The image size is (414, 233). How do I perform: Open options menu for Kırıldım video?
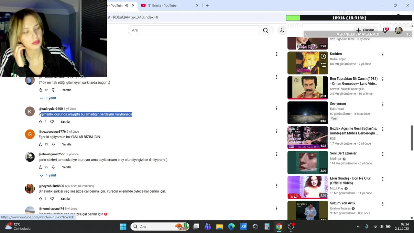(383, 54)
